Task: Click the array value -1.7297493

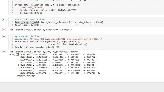Action: coord(89,62)
